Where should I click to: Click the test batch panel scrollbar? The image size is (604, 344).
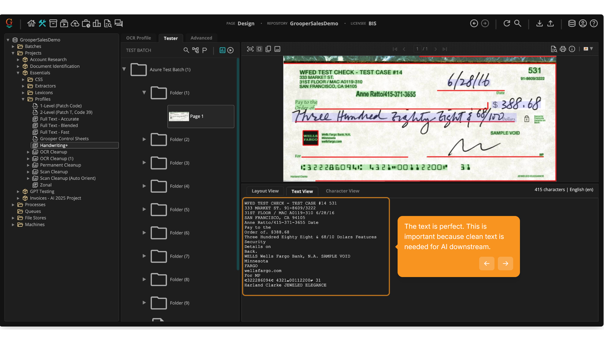(x=238, y=164)
